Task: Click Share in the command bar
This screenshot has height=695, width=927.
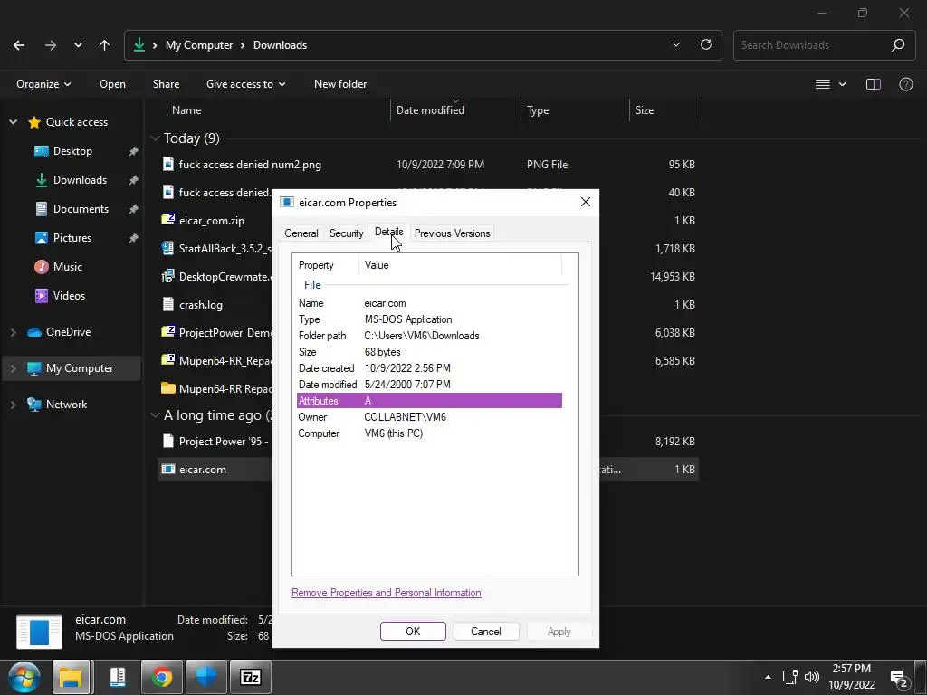Action: 167,84
